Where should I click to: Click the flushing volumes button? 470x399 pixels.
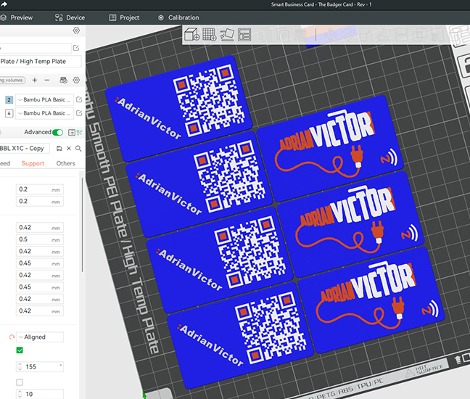[12, 80]
